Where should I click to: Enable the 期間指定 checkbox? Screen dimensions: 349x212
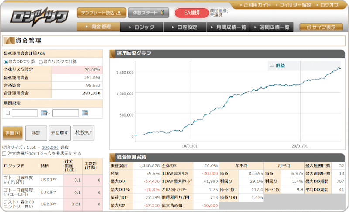[7, 113]
